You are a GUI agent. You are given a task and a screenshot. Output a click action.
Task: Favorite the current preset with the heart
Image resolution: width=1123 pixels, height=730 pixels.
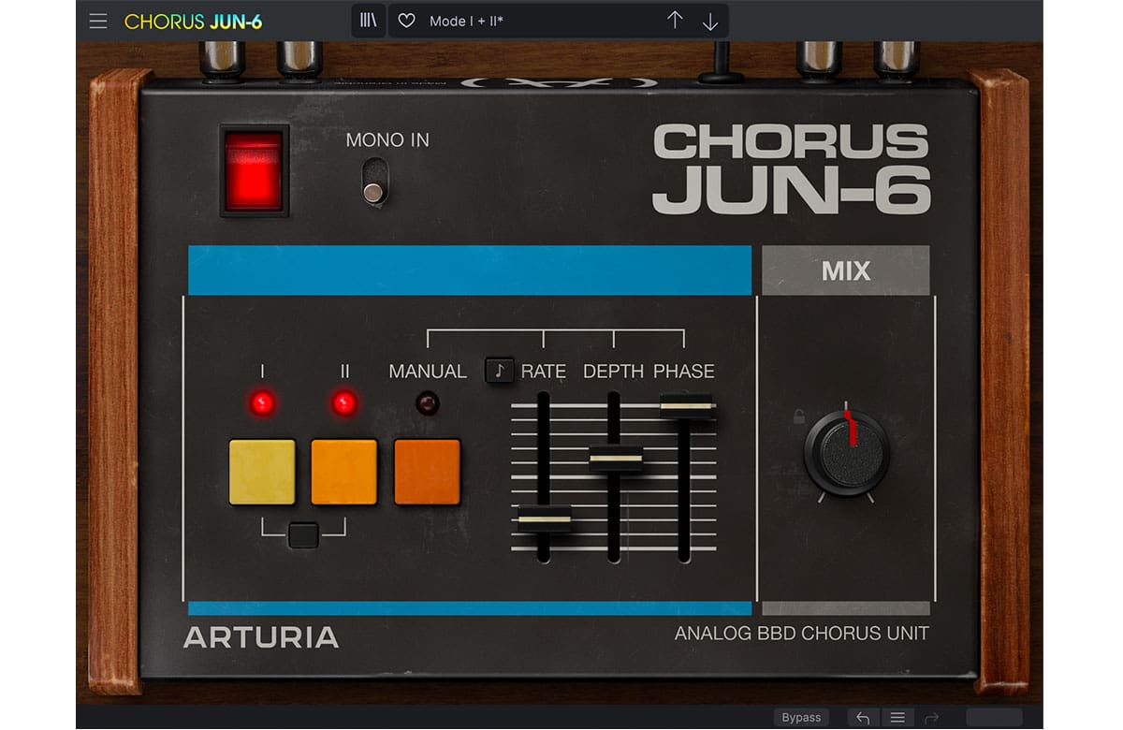[406, 21]
